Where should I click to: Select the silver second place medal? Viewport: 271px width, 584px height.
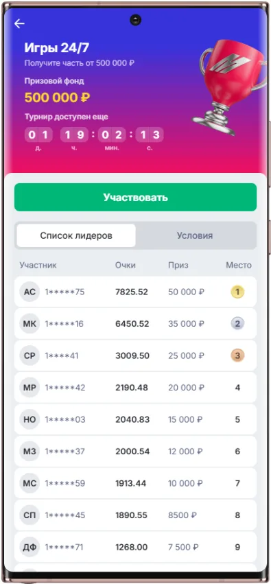(237, 324)
